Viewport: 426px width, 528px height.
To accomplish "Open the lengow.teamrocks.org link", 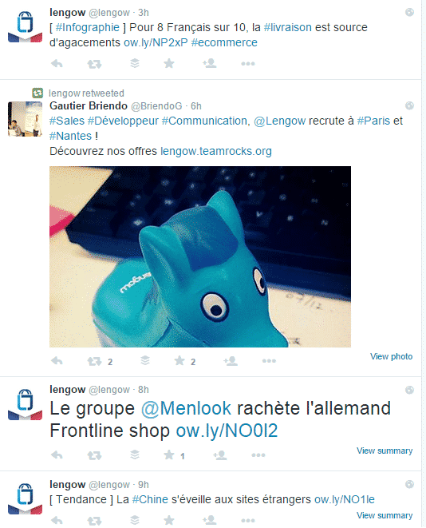I will point(216,151).
